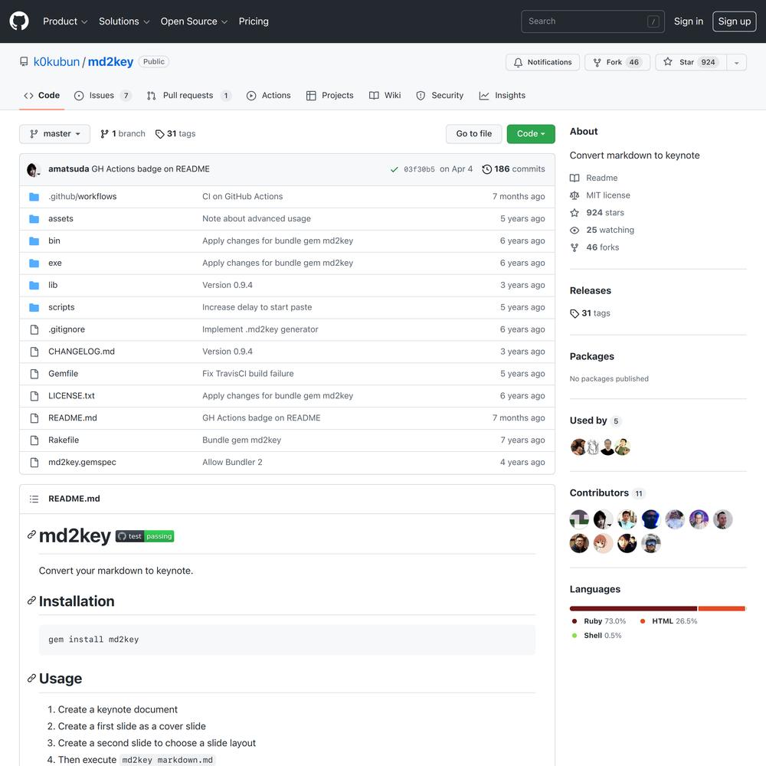Click the green commit status checkmark
This screenshot has width=766, height=766.
(394, 169)
